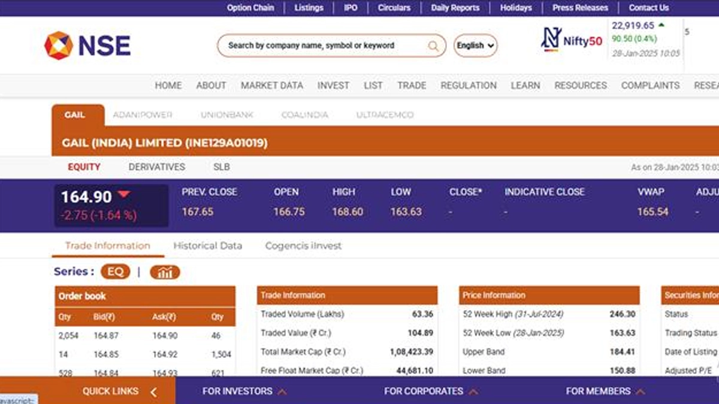Open the Market Data menu

(x=272, y=86)
